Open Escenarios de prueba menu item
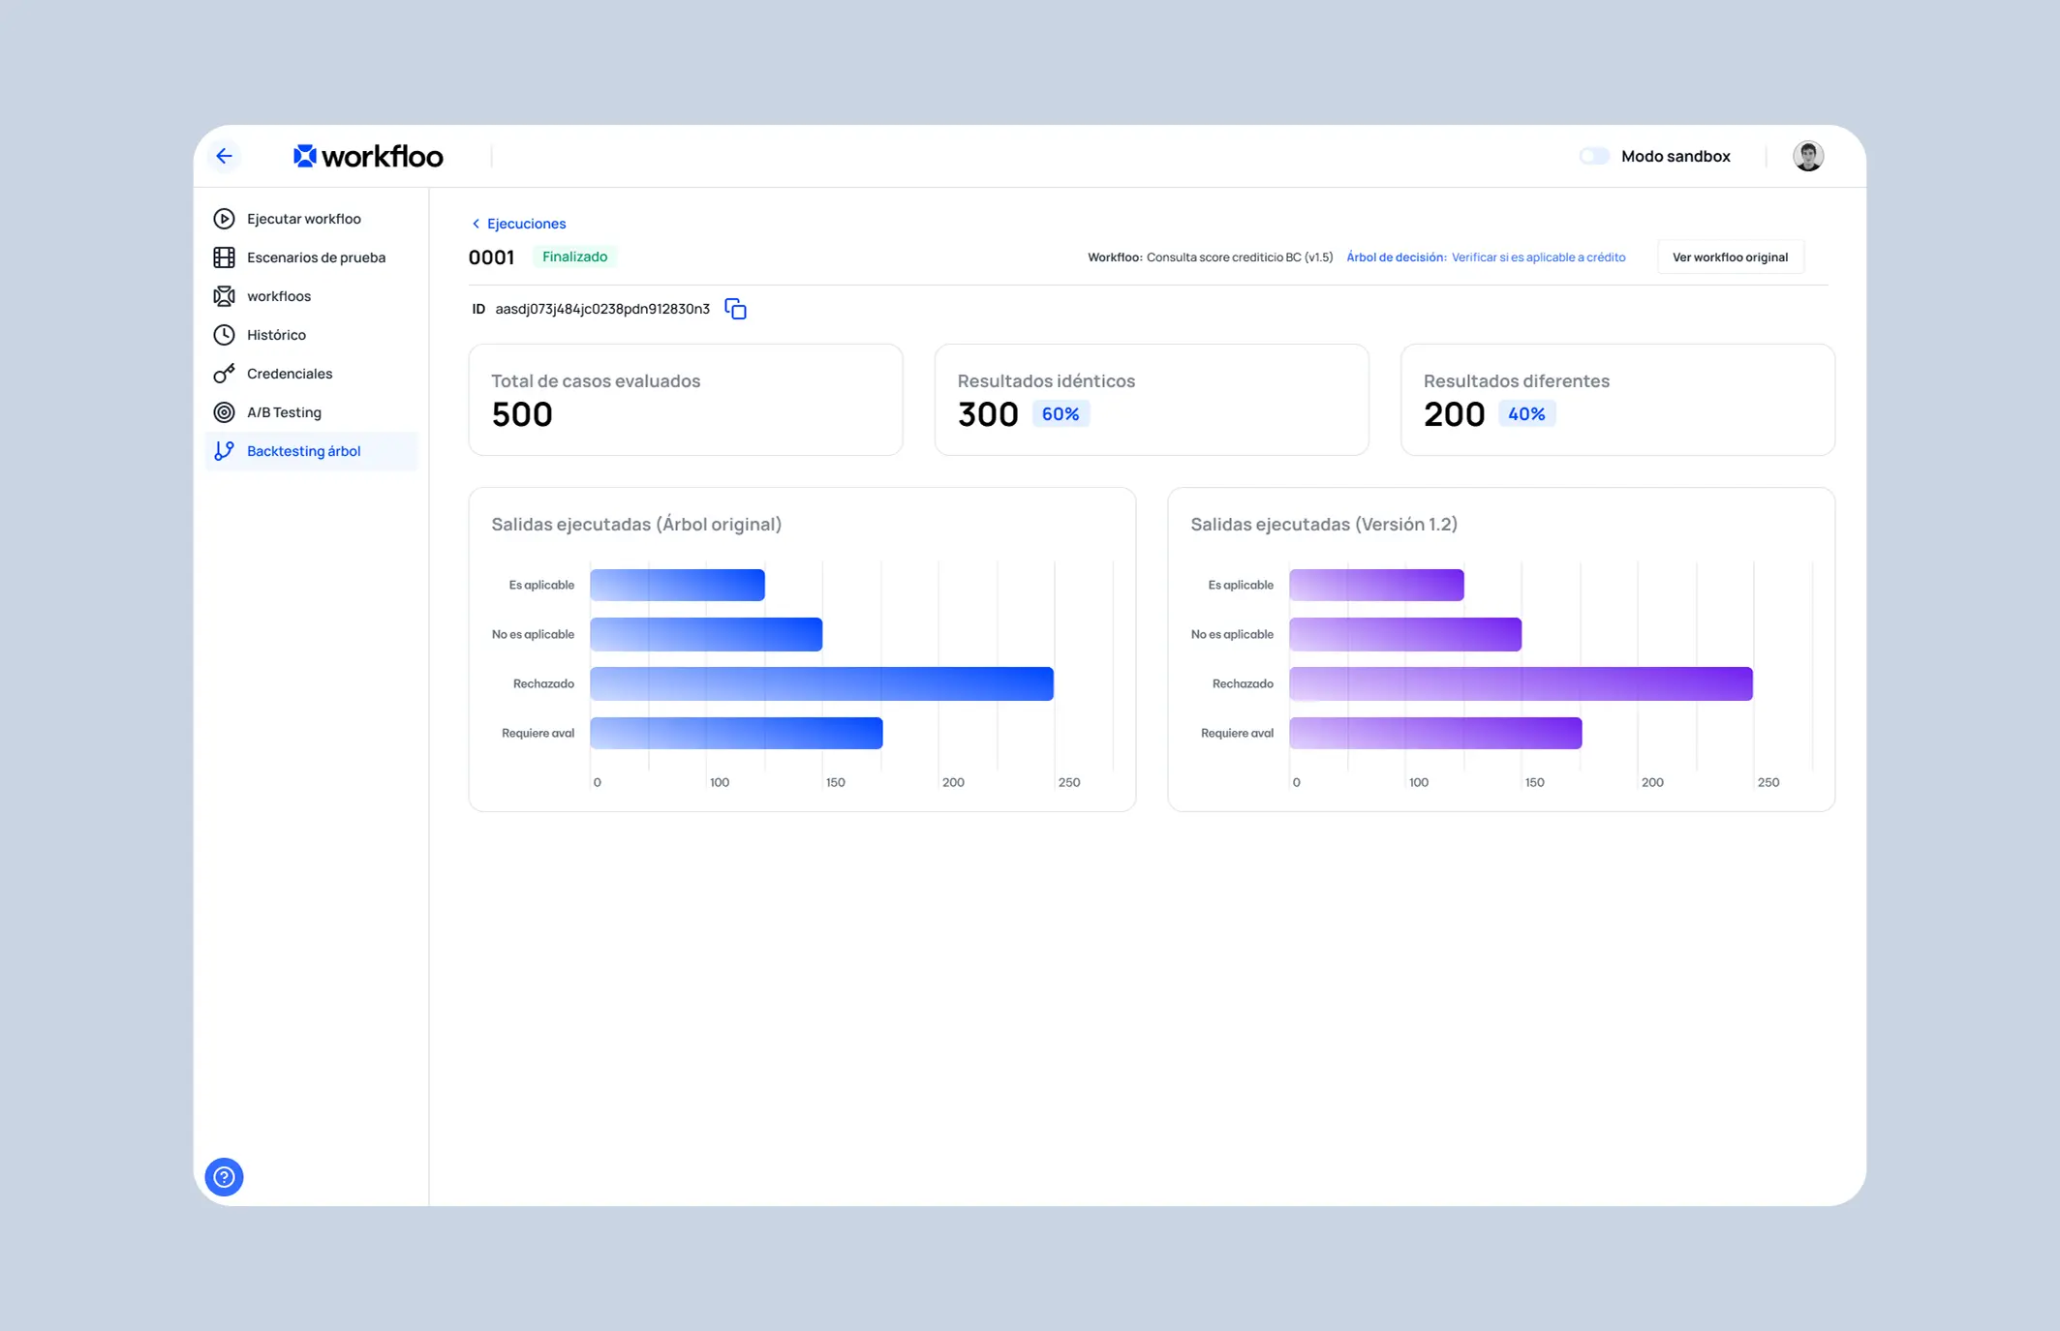Viewport: 2060px width, 1331px height. [x=316, y=257]
